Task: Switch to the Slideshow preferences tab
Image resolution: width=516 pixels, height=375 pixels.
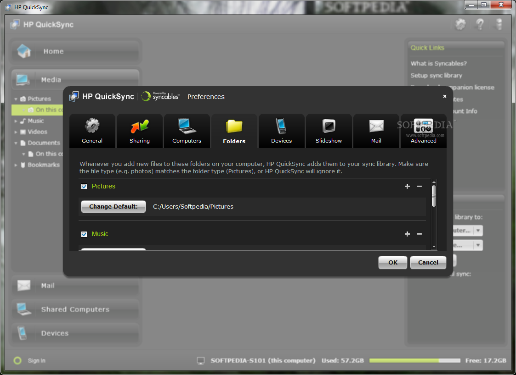Action: (x=329, y=131)
